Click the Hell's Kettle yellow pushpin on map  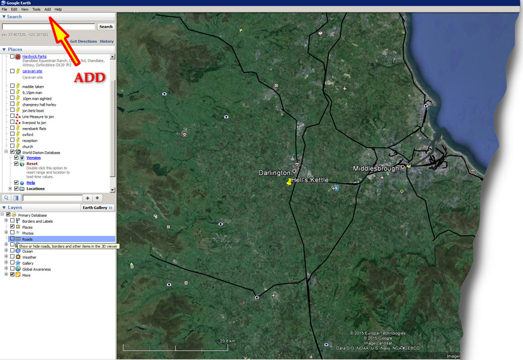[x=289, y=182]
